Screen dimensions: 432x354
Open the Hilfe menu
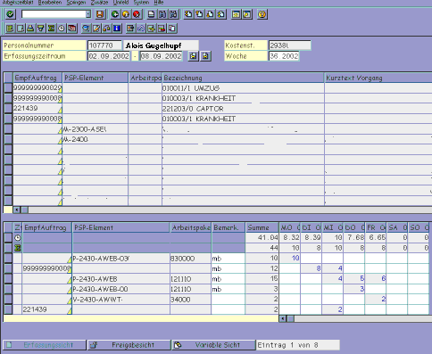click(159, 3)
